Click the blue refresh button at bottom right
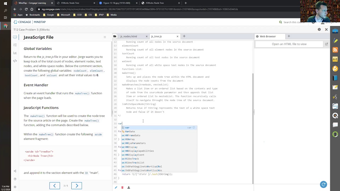This screenshot has width=340, height=191. [x=324, y=184]
